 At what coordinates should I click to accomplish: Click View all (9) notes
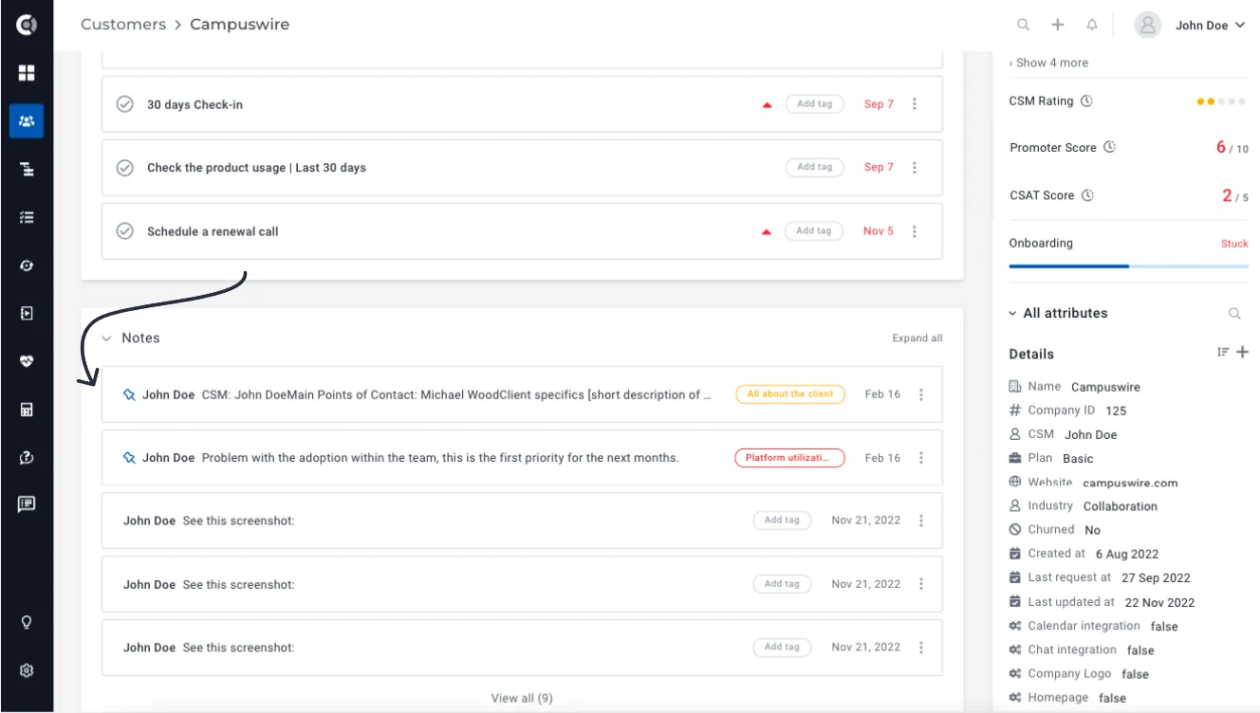pyautogui.click(x=522, y=698)
